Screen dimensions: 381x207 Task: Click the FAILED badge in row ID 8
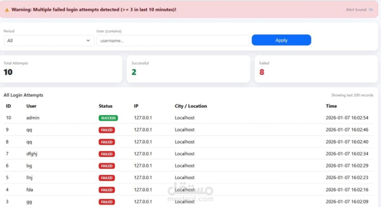click(x=107, y=142)
